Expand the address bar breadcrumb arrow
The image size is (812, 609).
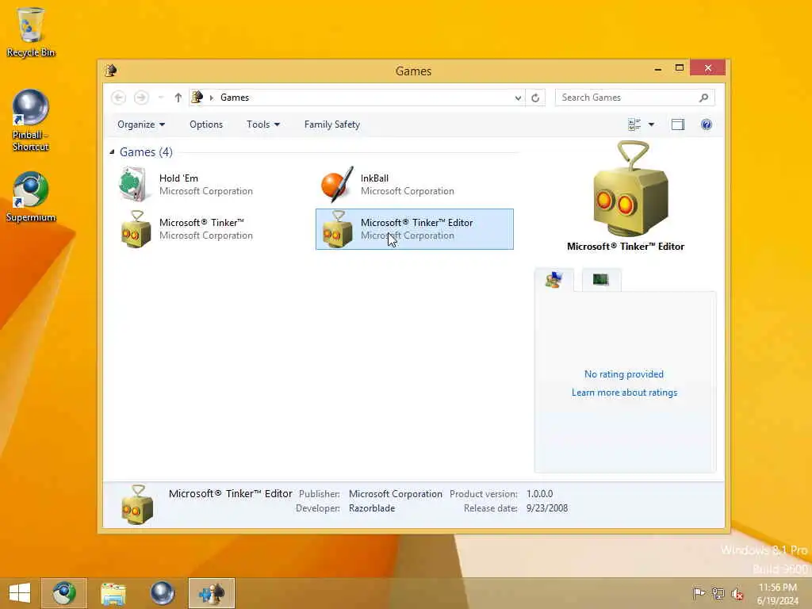pyautogui.click(x=211, y=98)
